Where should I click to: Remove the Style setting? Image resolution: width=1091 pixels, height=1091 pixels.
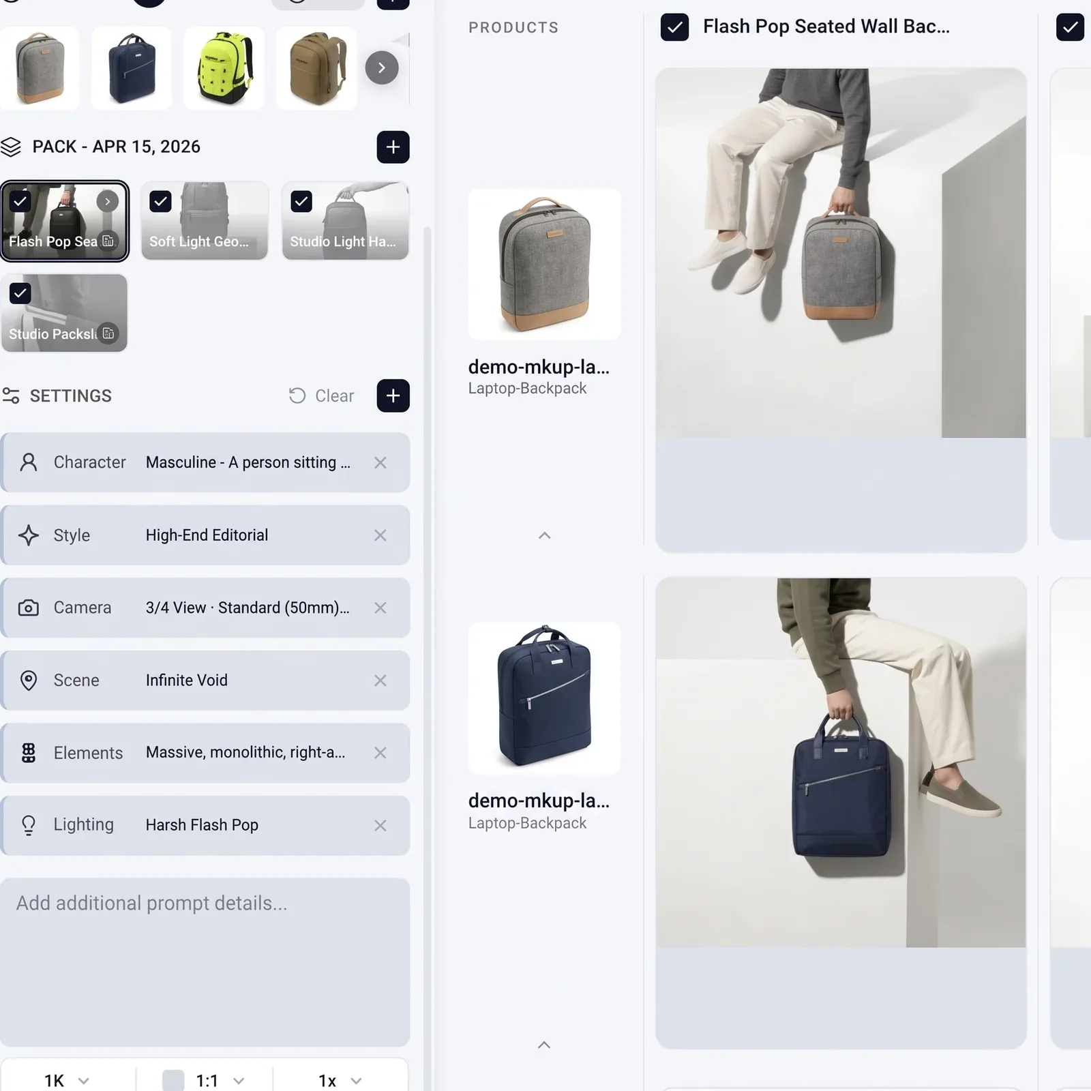pos(380,535)
